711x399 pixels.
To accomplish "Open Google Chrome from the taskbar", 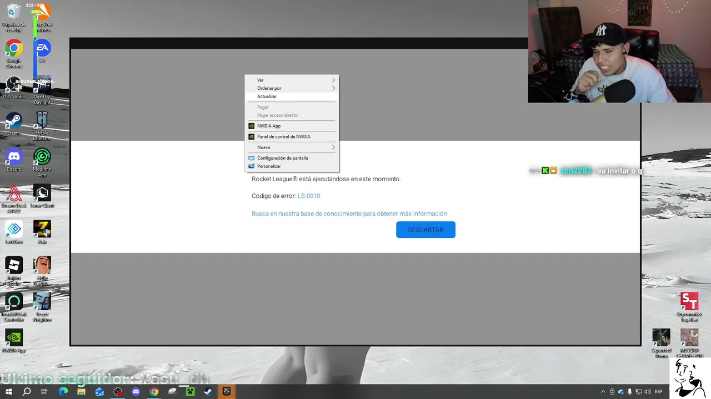I will click(154, 391).
